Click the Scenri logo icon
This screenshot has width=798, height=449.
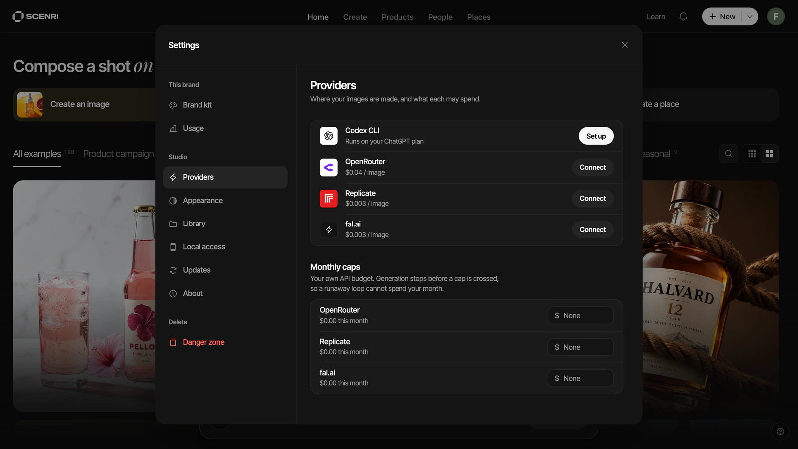coord(18,16)
